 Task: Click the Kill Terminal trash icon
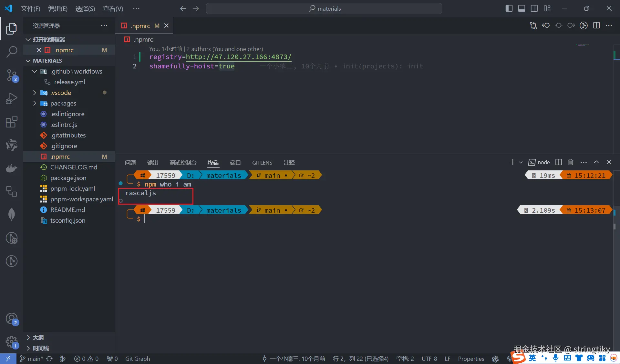click(x=571, y=162)
